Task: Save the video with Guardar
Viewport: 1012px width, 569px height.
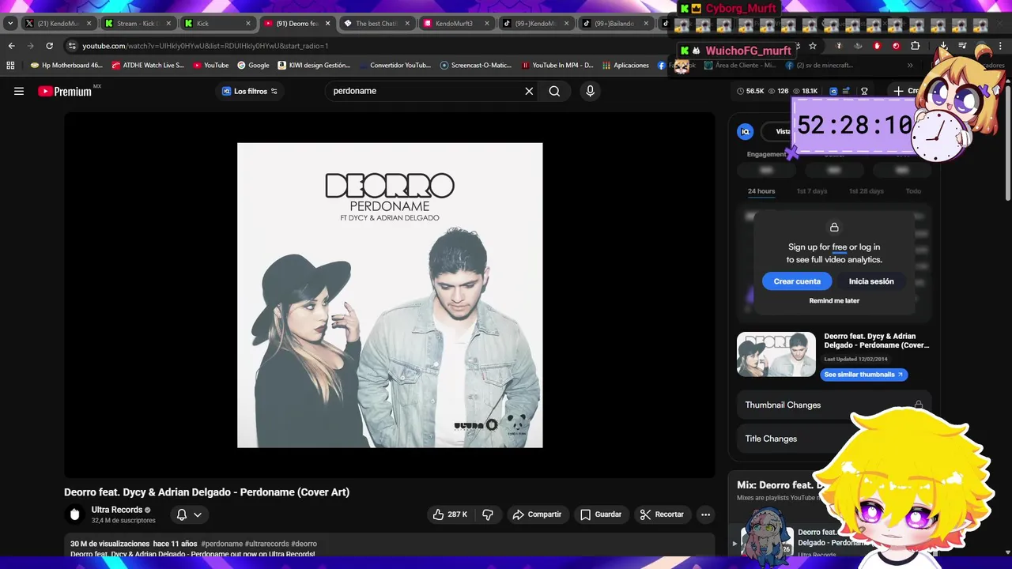Action: click(602, 514)
